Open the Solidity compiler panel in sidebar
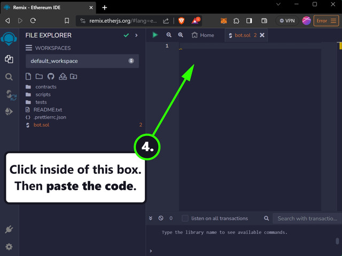This screenshot has width=342, height=256. [x=9, y=94]
